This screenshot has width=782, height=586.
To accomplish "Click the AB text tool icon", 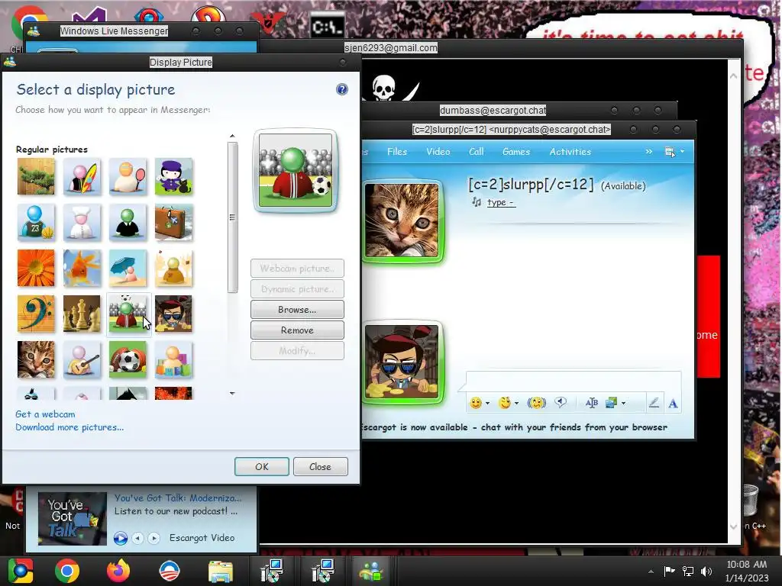I will click(x=592, y=403).
